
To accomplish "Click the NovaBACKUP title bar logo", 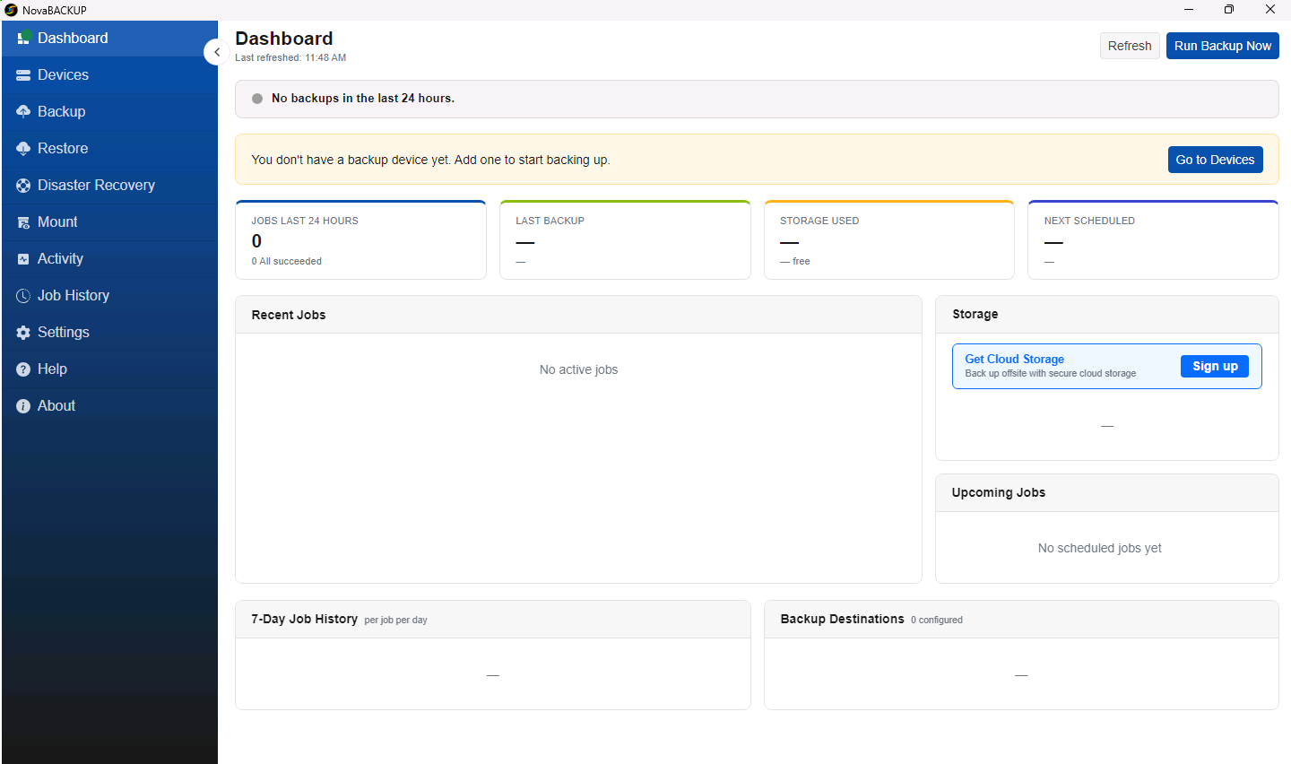I will coord(11,10).
